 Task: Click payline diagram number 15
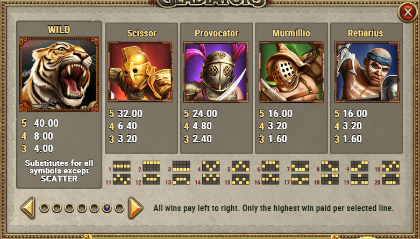[240, 179]
